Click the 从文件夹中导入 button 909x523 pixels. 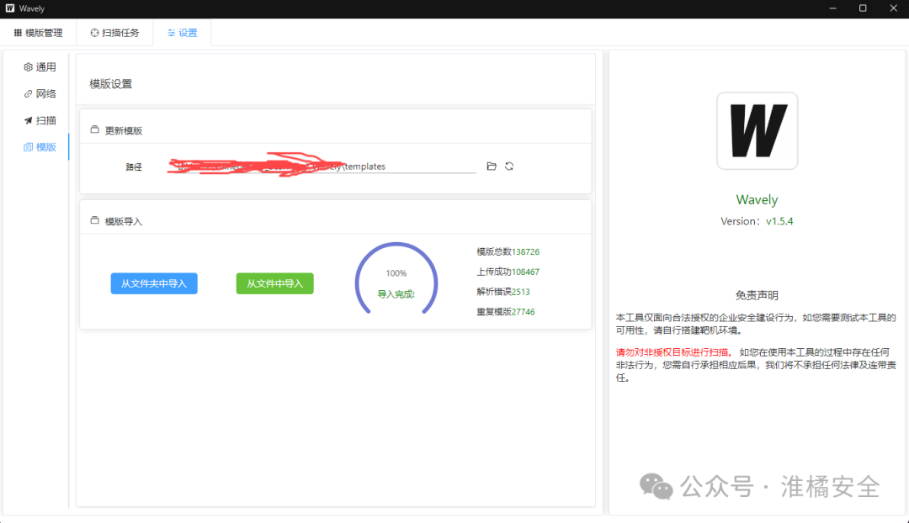(154, 284)
